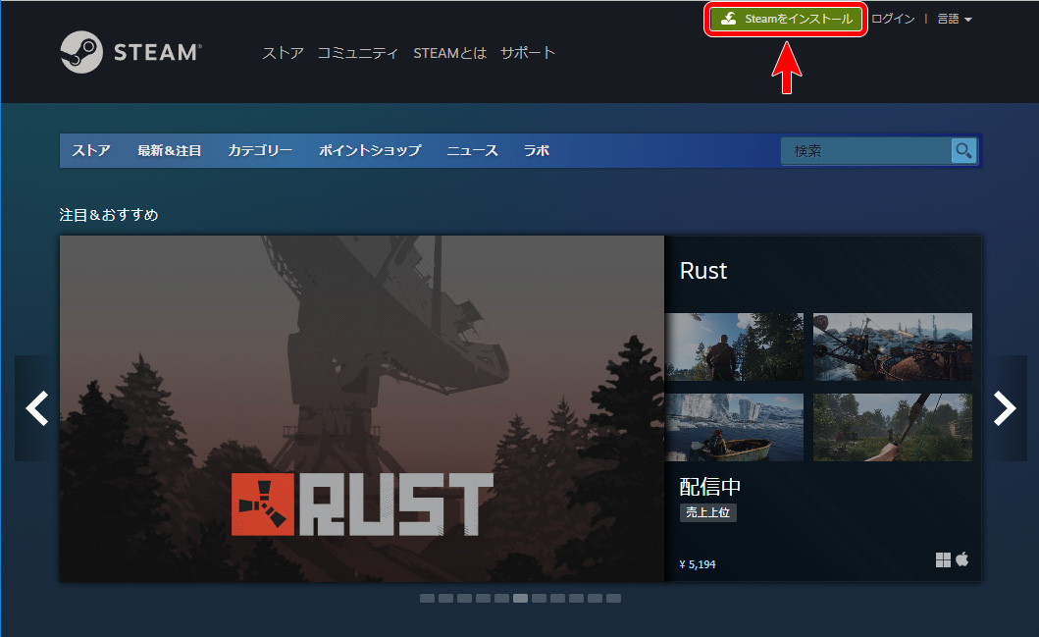Click the Windows platform icon on Rust card
This screenshot has height=637, width=1039.
pyautogui.click(x=943, y=560)
